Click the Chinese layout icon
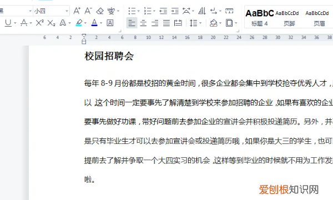Screen dimensions: 333x200 [186, 11]
